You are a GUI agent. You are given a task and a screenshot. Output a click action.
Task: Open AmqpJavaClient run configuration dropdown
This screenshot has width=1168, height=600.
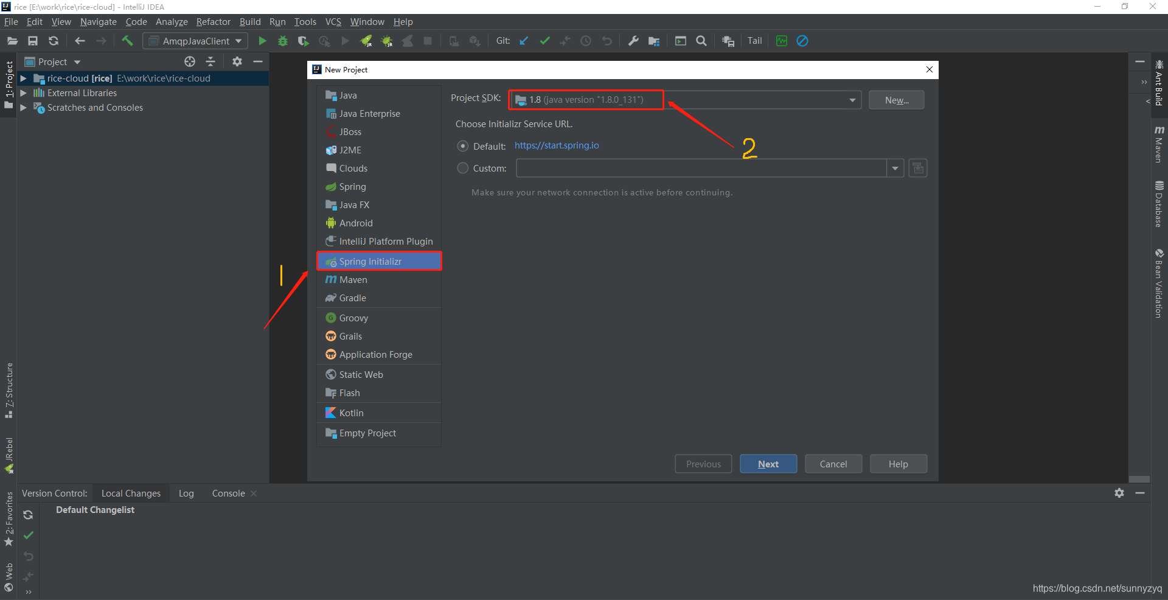196,41
